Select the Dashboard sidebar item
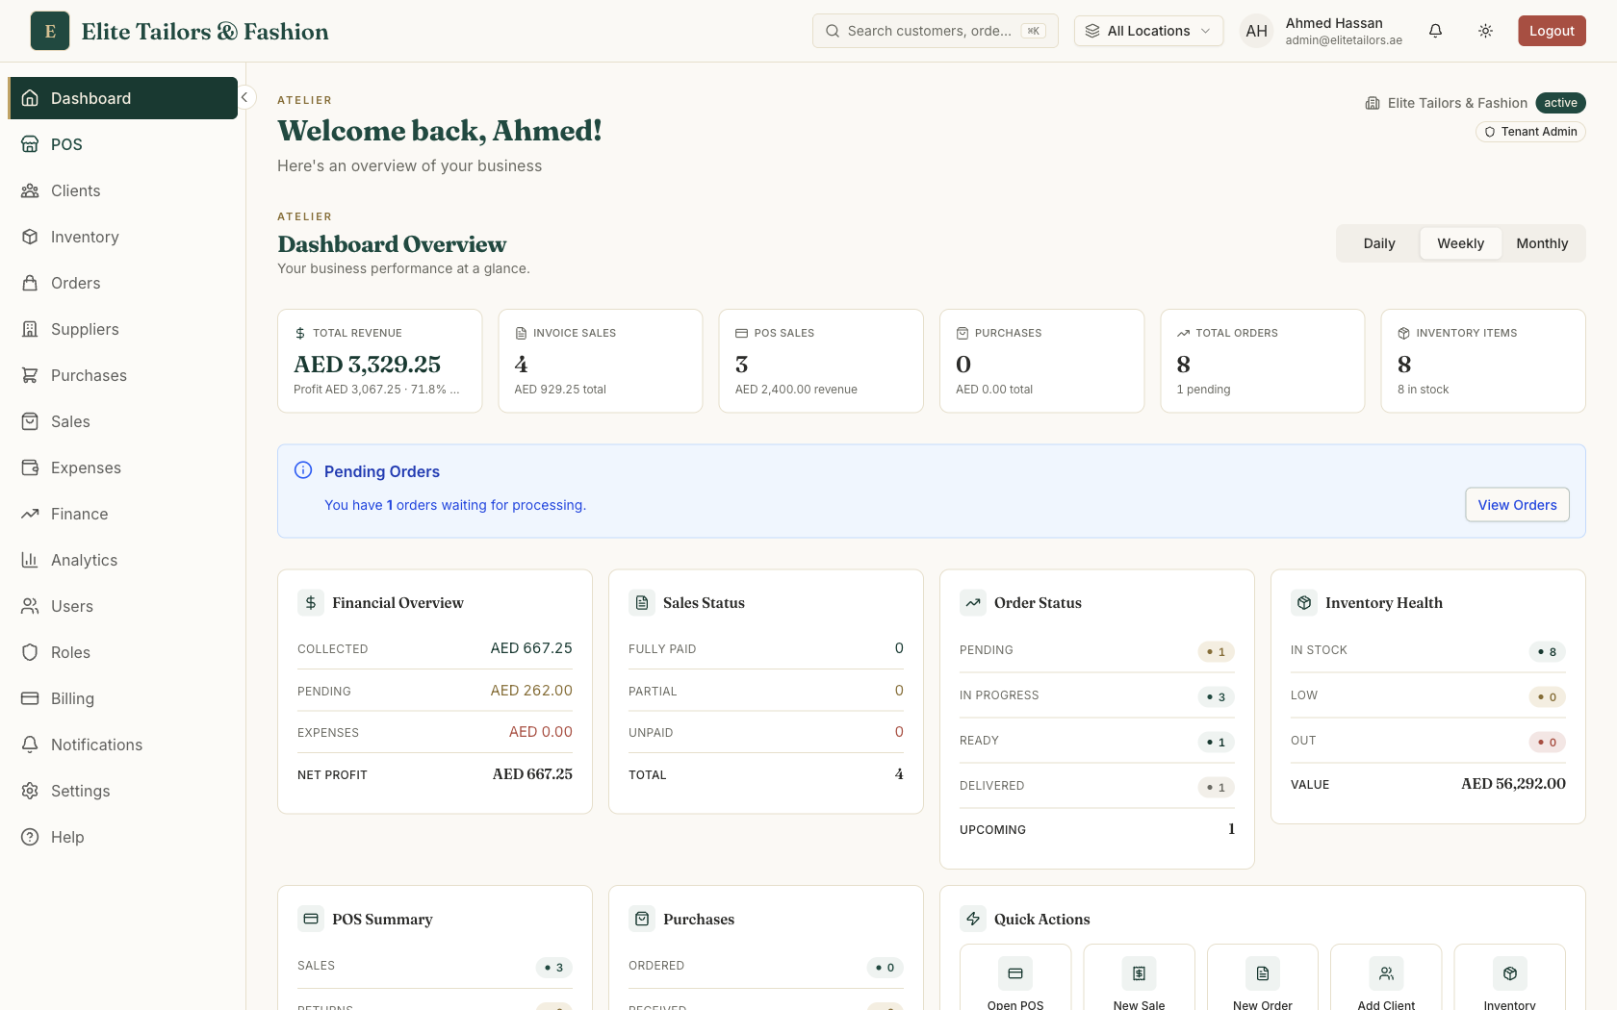 pos(122,98)
